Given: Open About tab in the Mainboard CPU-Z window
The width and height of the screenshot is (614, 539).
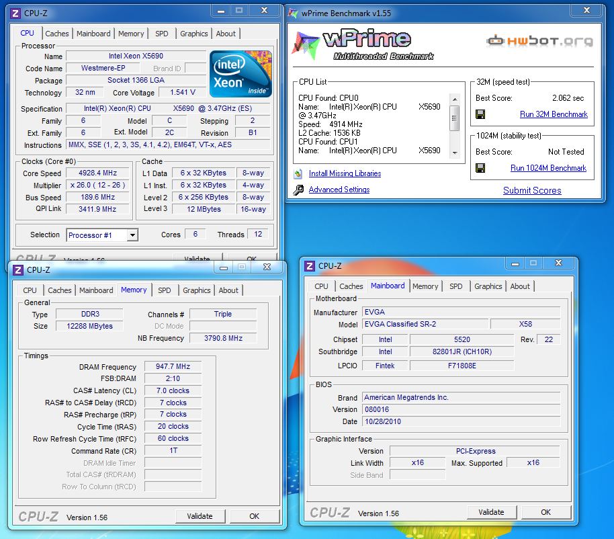Looking at the screenshot, I should pyautogui.click(x=520, y=286).
